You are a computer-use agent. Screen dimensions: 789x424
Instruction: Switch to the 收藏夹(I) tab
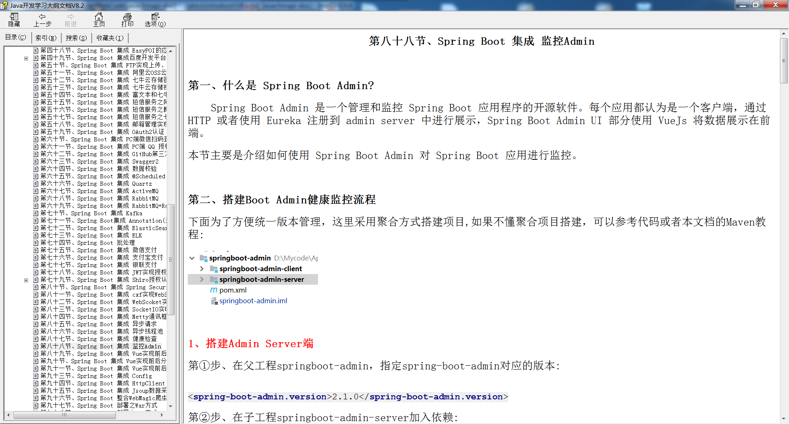[110, 38]
